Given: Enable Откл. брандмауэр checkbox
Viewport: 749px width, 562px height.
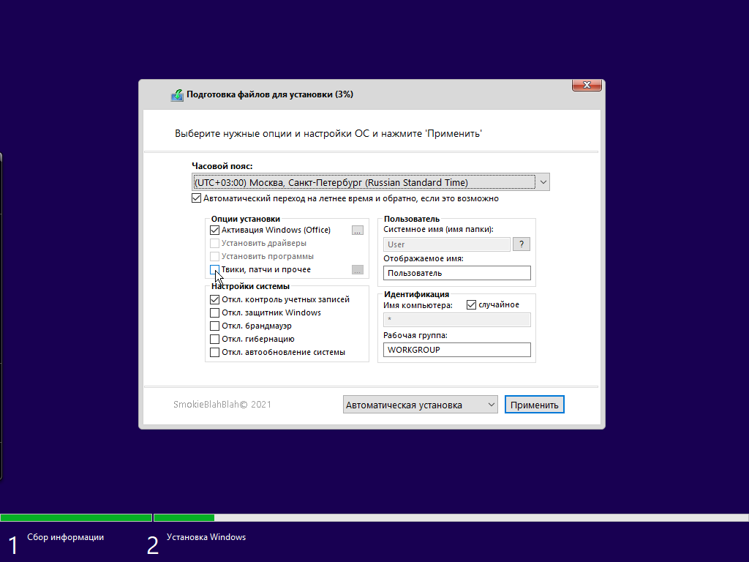Looking at the screenshot, I should tap(214, 326).
